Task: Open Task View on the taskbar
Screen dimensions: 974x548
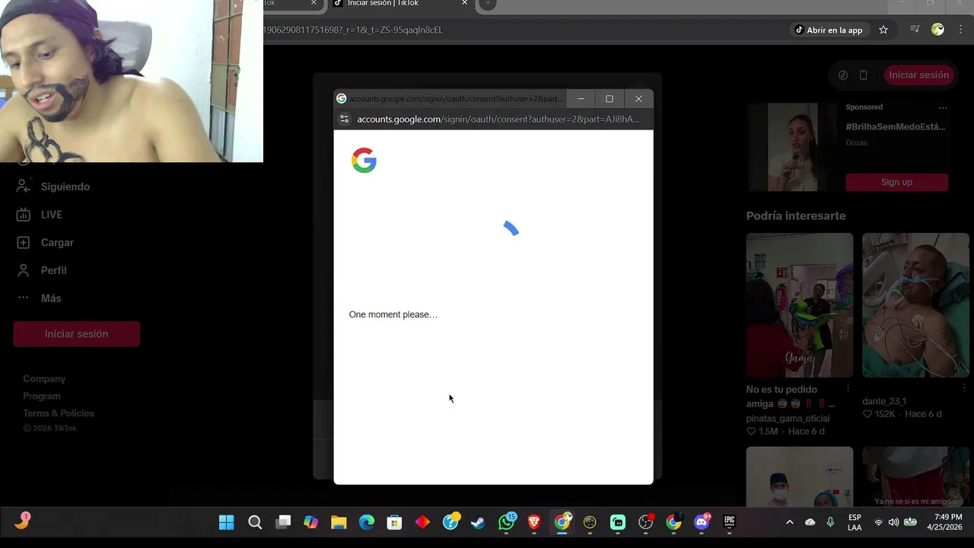Action: (283, 522)
